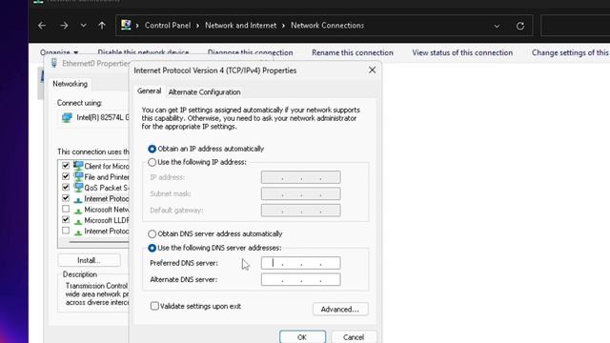Click the File and Printer Sharing icon
Screen dimensions: 610x343
78,177
